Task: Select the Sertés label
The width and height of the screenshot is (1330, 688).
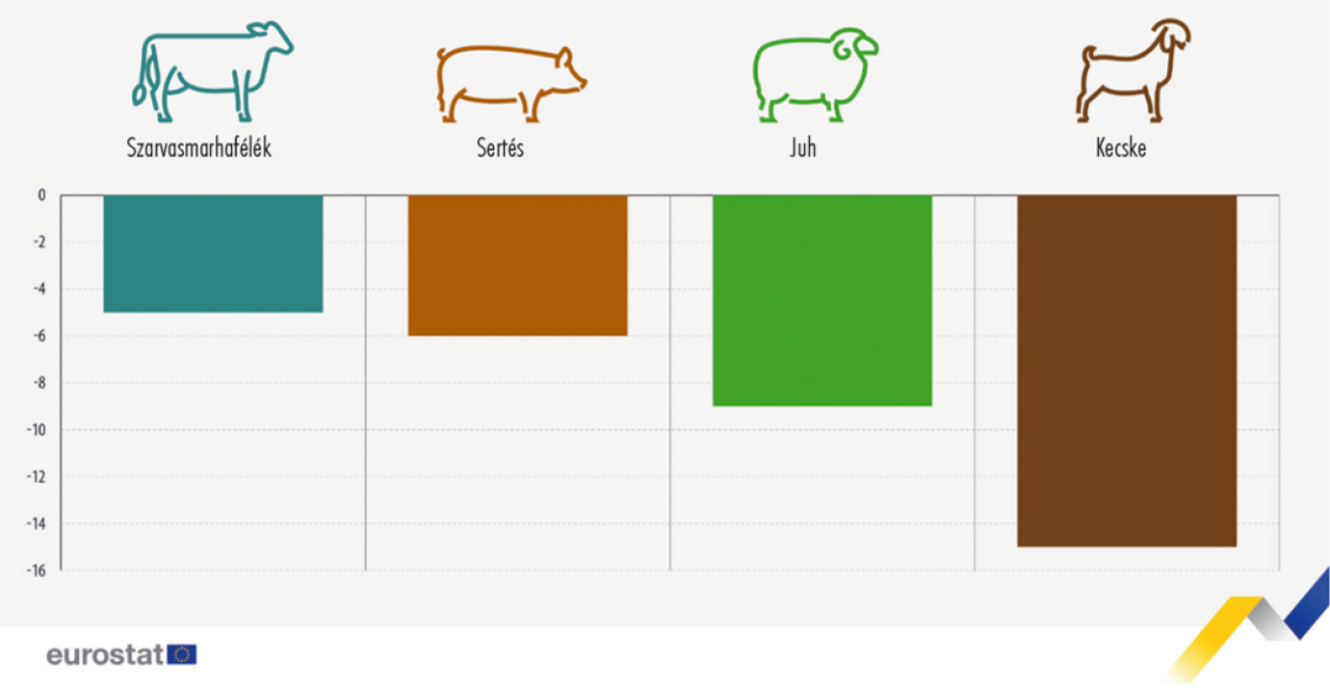Action: coord(500,149)
